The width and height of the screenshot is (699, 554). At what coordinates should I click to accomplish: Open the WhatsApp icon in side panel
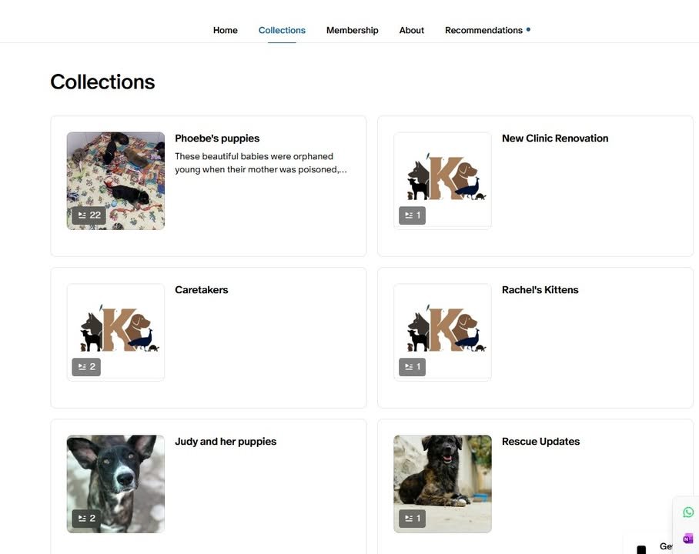pos(688,512)
